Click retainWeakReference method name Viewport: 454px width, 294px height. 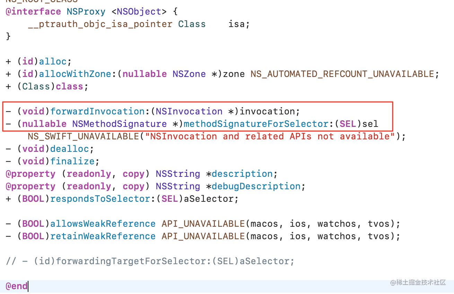click(x=103, y=236)
